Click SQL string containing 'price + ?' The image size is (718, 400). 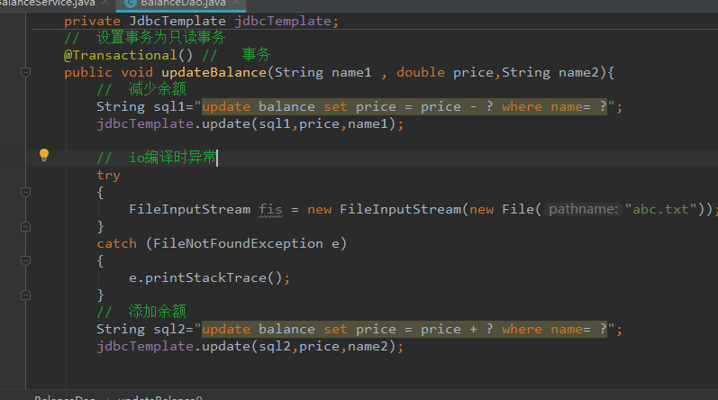(404, 329)
